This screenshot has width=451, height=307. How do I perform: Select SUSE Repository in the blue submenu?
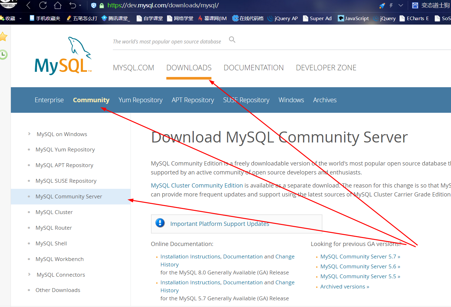point(246,100)
